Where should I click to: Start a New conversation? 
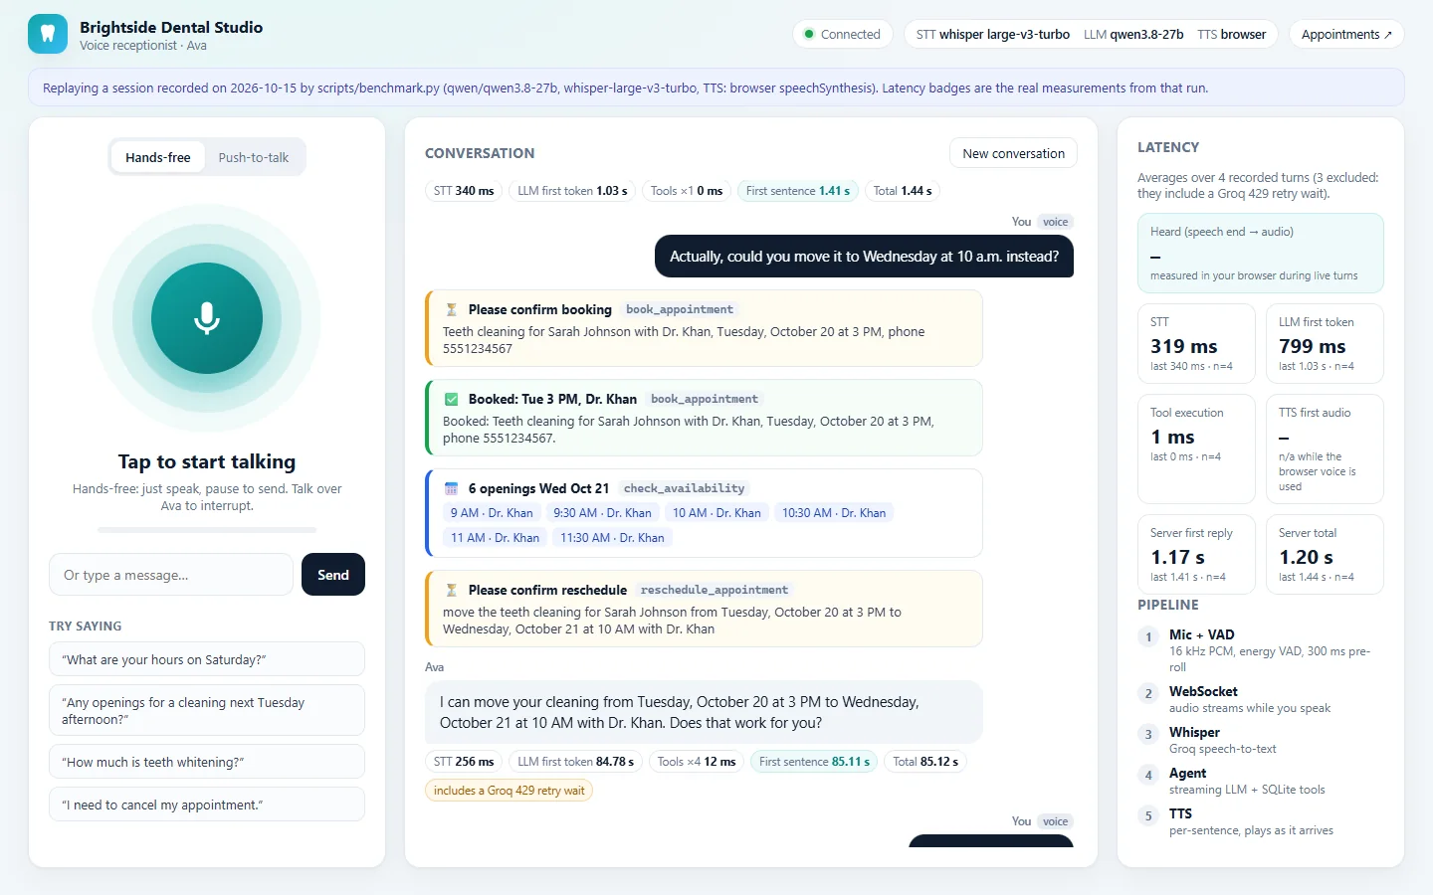1013,153
